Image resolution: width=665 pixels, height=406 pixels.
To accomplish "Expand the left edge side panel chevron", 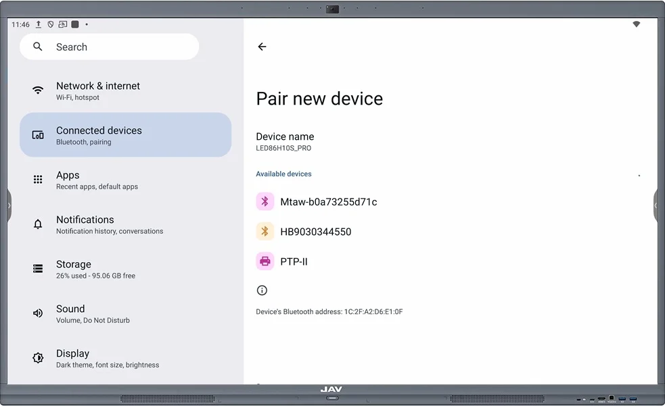I will pos(9,205).
